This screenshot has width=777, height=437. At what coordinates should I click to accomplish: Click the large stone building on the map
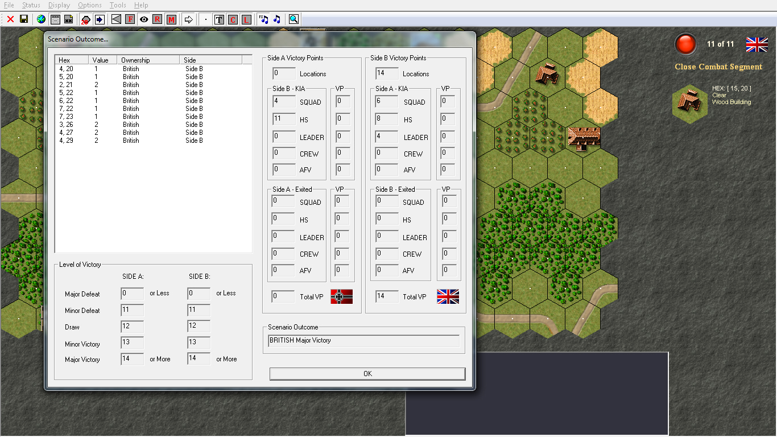pos(584,138)
